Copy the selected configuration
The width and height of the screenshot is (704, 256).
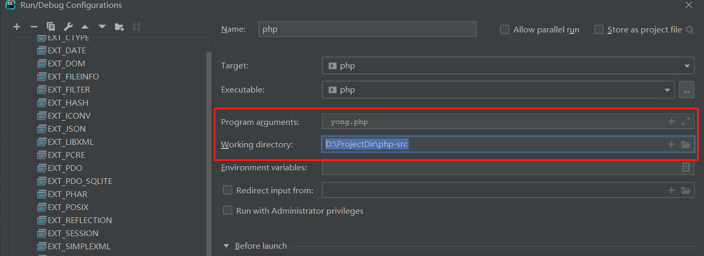coord(51,27)
